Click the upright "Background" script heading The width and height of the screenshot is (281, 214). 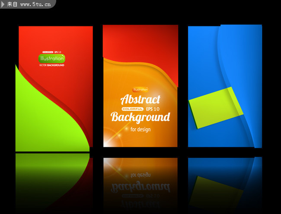[140, 117]
